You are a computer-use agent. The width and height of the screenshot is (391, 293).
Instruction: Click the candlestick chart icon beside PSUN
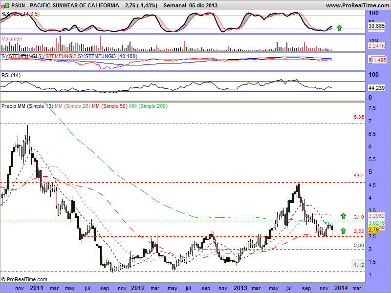[5, 5]
